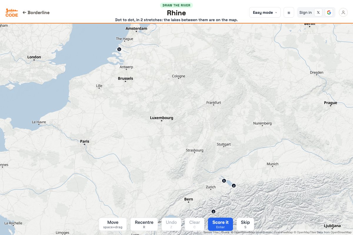Image resolution: width=353 pixels, height=235 pixels.
Task: Skip this river
Action: point(245,224)
